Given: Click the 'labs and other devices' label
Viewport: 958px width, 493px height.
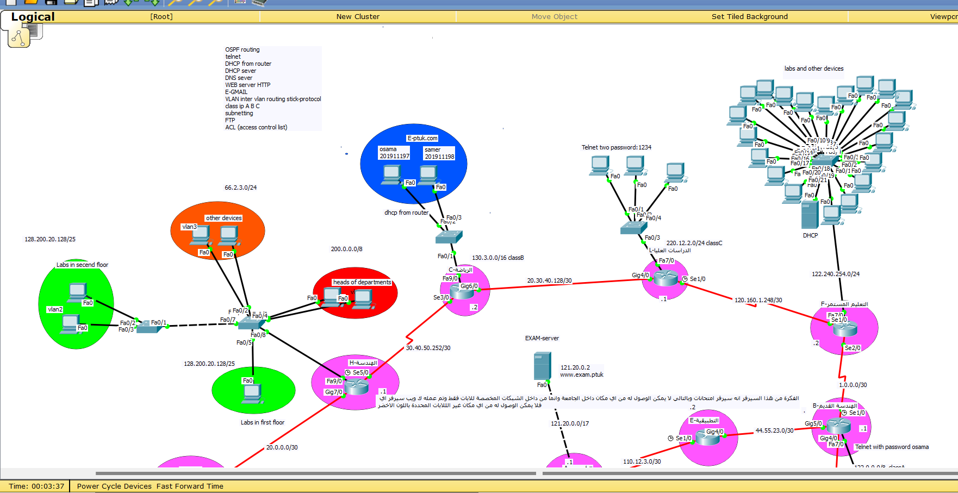Looking at the screenshot, I should click(x=814, y=68).
